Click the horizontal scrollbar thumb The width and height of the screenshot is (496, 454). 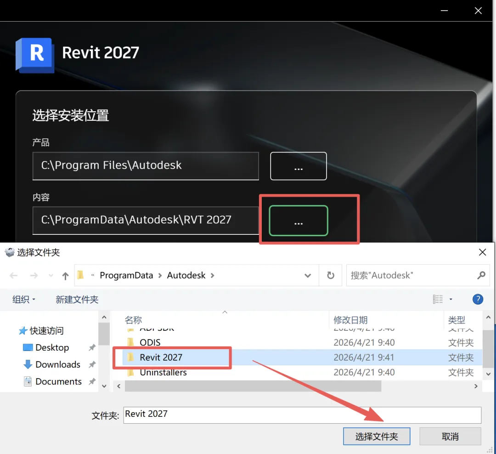[x=253, y=386]
